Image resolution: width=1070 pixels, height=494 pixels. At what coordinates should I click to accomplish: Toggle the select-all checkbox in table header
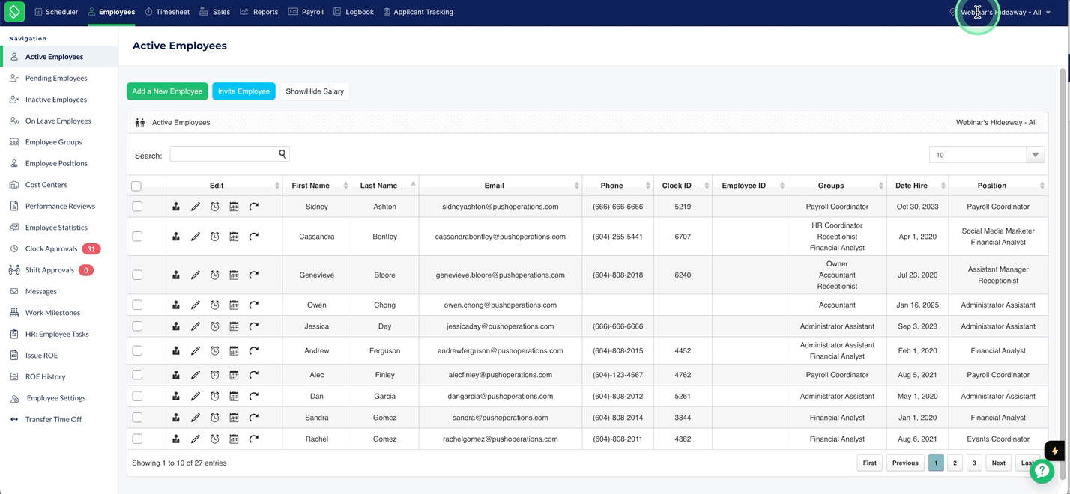pyautogui.click(x=136, y=186)
